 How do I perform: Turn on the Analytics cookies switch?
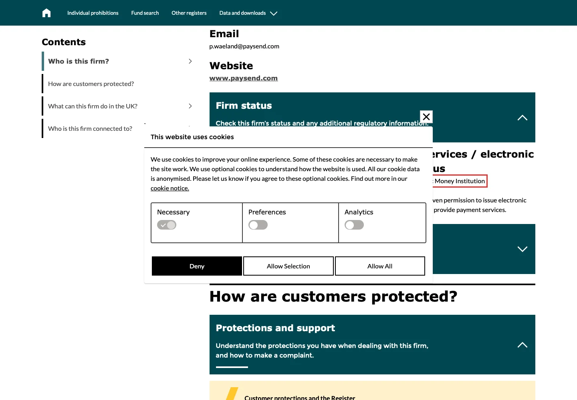(354, 225)
